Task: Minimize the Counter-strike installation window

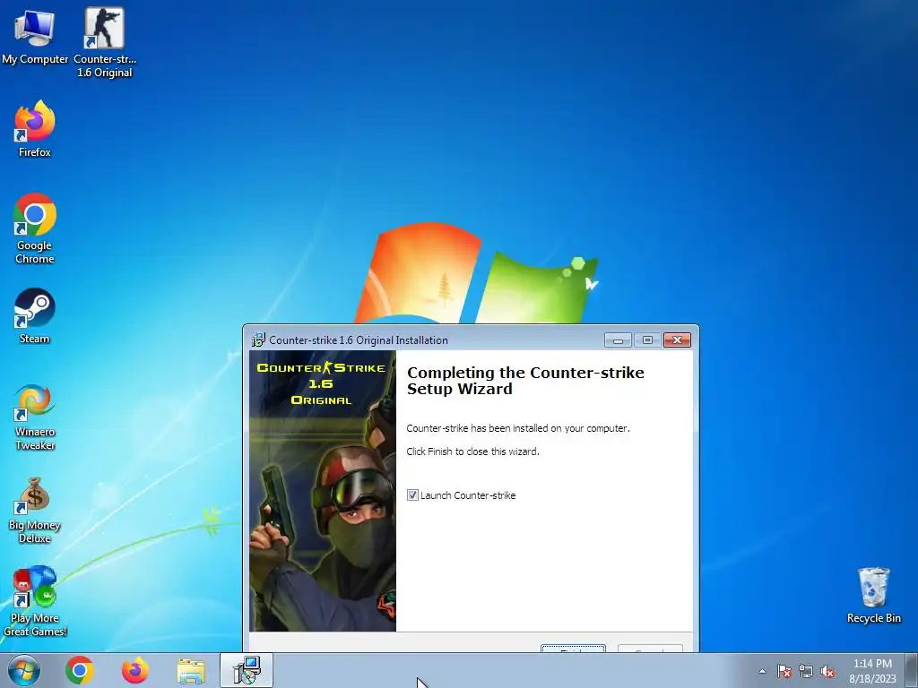Action: click(618, 340)
